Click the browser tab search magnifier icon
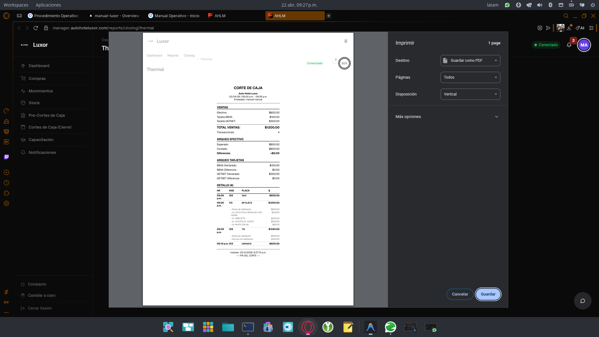 pos(566,16)
